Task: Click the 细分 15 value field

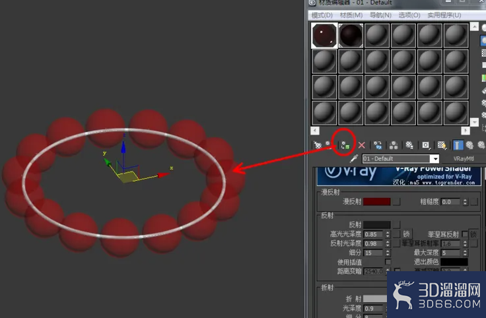Action: coord(374,253)
